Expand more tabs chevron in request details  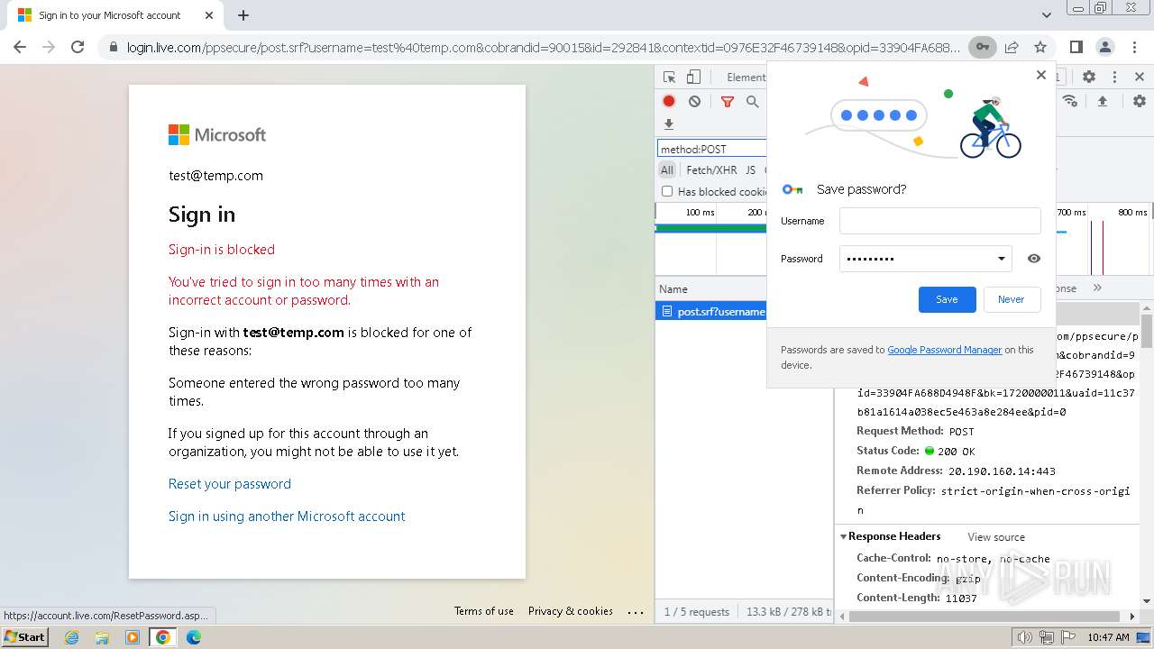coord(1097,288)
